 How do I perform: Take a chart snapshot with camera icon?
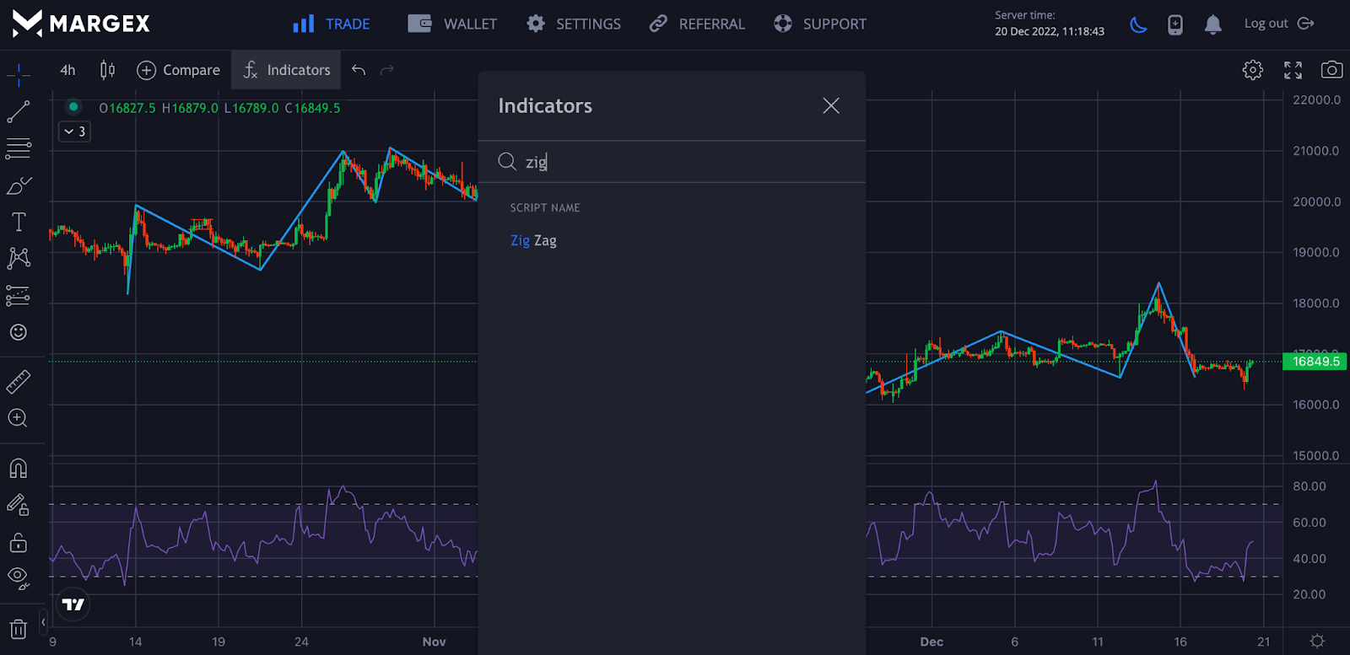pyautogui.click(x=1331, y=70)
